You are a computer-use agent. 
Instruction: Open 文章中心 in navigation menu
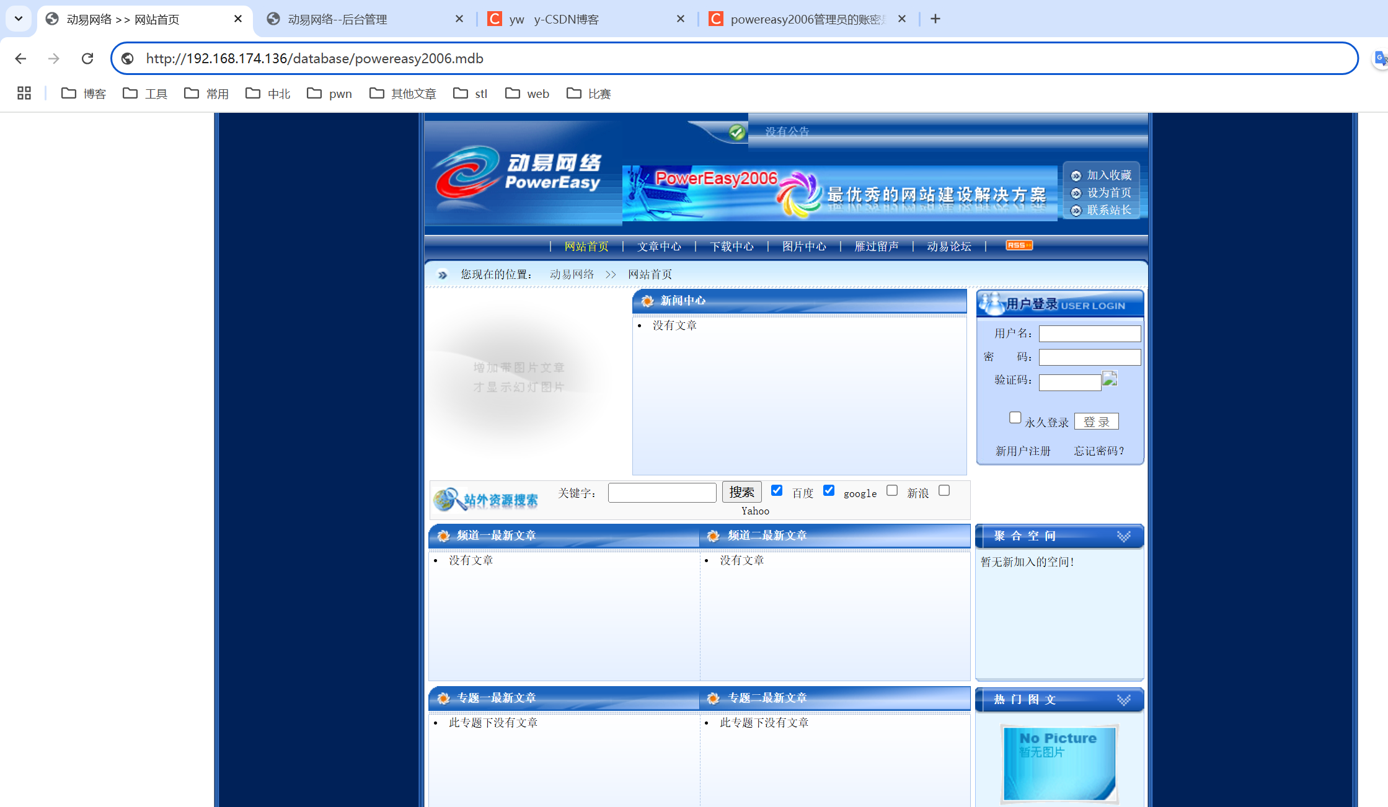pos(659,247)
